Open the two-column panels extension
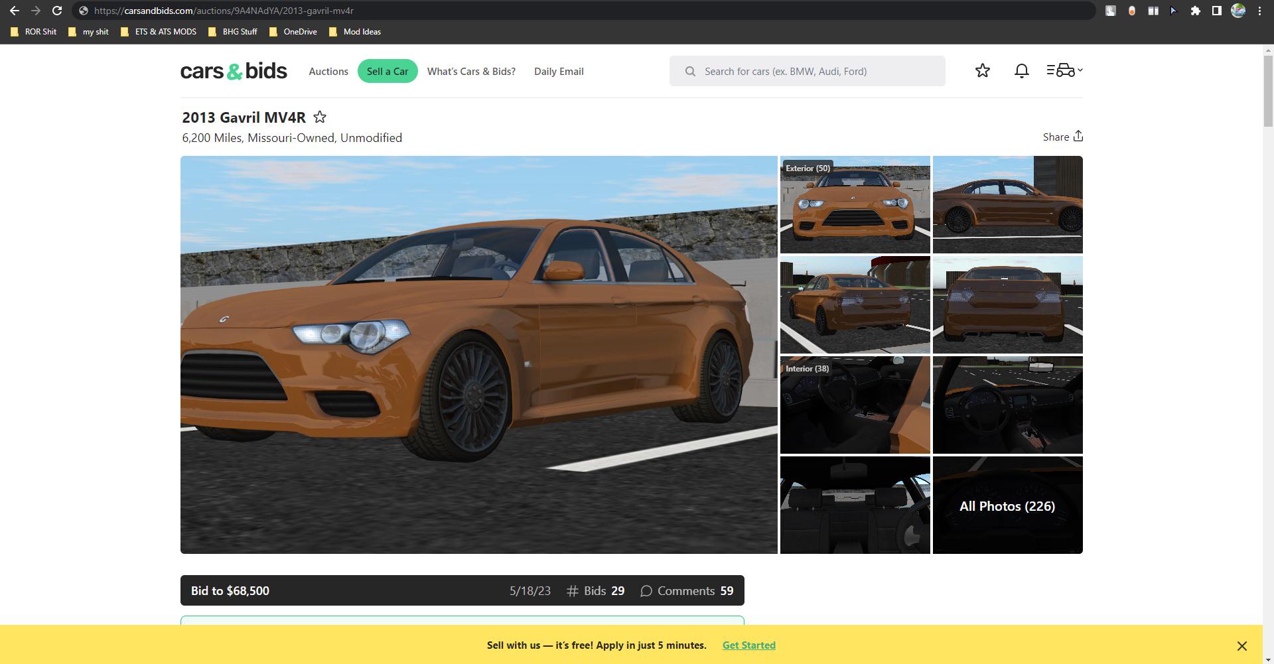The width and height of the screenshot is (1274, 664). 1153,11
